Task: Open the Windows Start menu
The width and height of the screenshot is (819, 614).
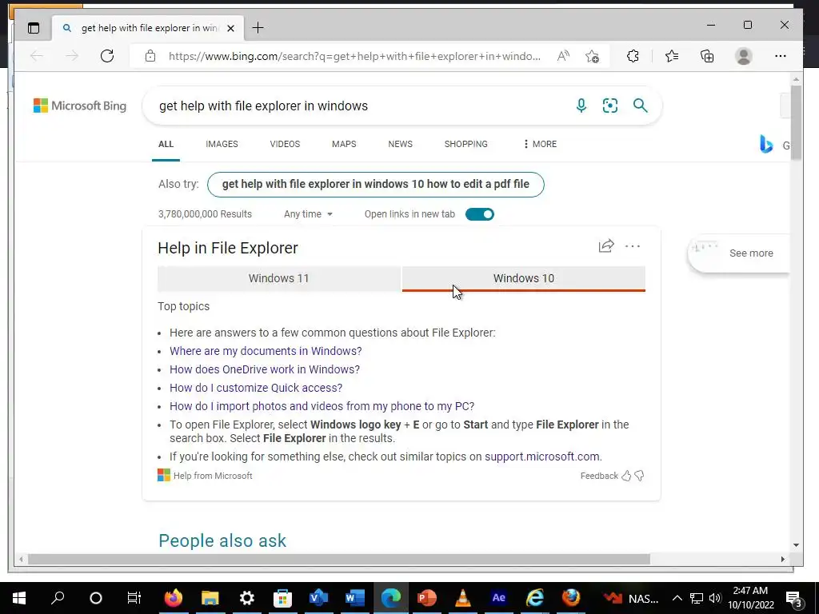Action: (x=19, y=598)
